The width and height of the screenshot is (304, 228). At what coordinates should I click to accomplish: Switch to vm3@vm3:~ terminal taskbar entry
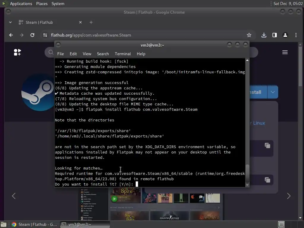click(85, 224)
